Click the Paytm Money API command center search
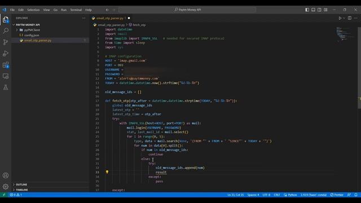The height and width of the screenshot is (203, 361). coord(187,10)
